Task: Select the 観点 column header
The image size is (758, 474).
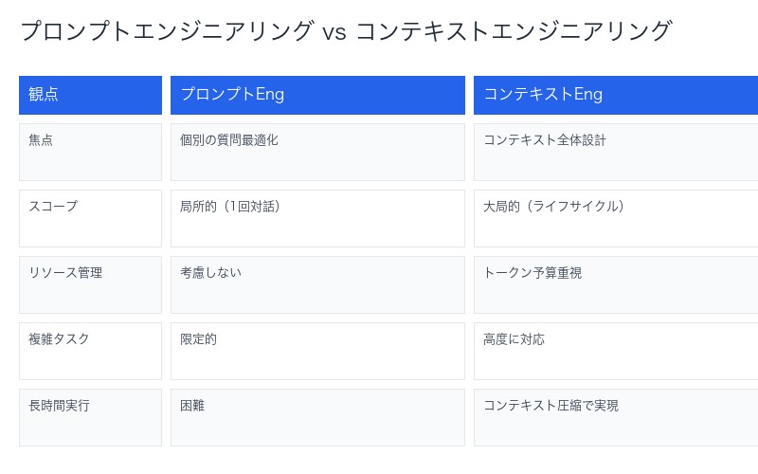Action: pyautogui.click(x=90, y=95)
